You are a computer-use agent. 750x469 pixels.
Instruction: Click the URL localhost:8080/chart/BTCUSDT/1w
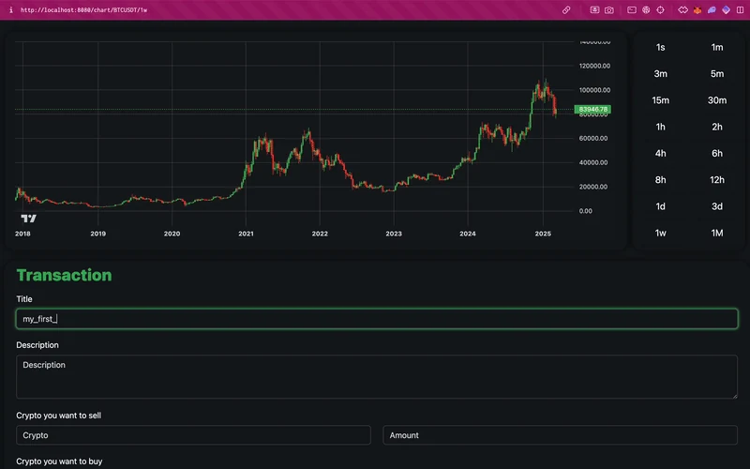[83, 10]
